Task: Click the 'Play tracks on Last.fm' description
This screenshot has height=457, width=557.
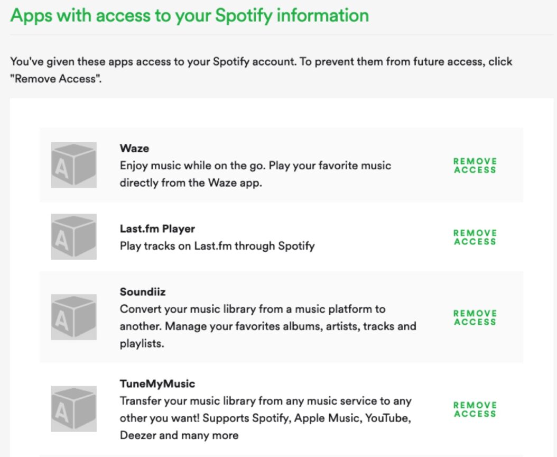Action: click(217, 245)
